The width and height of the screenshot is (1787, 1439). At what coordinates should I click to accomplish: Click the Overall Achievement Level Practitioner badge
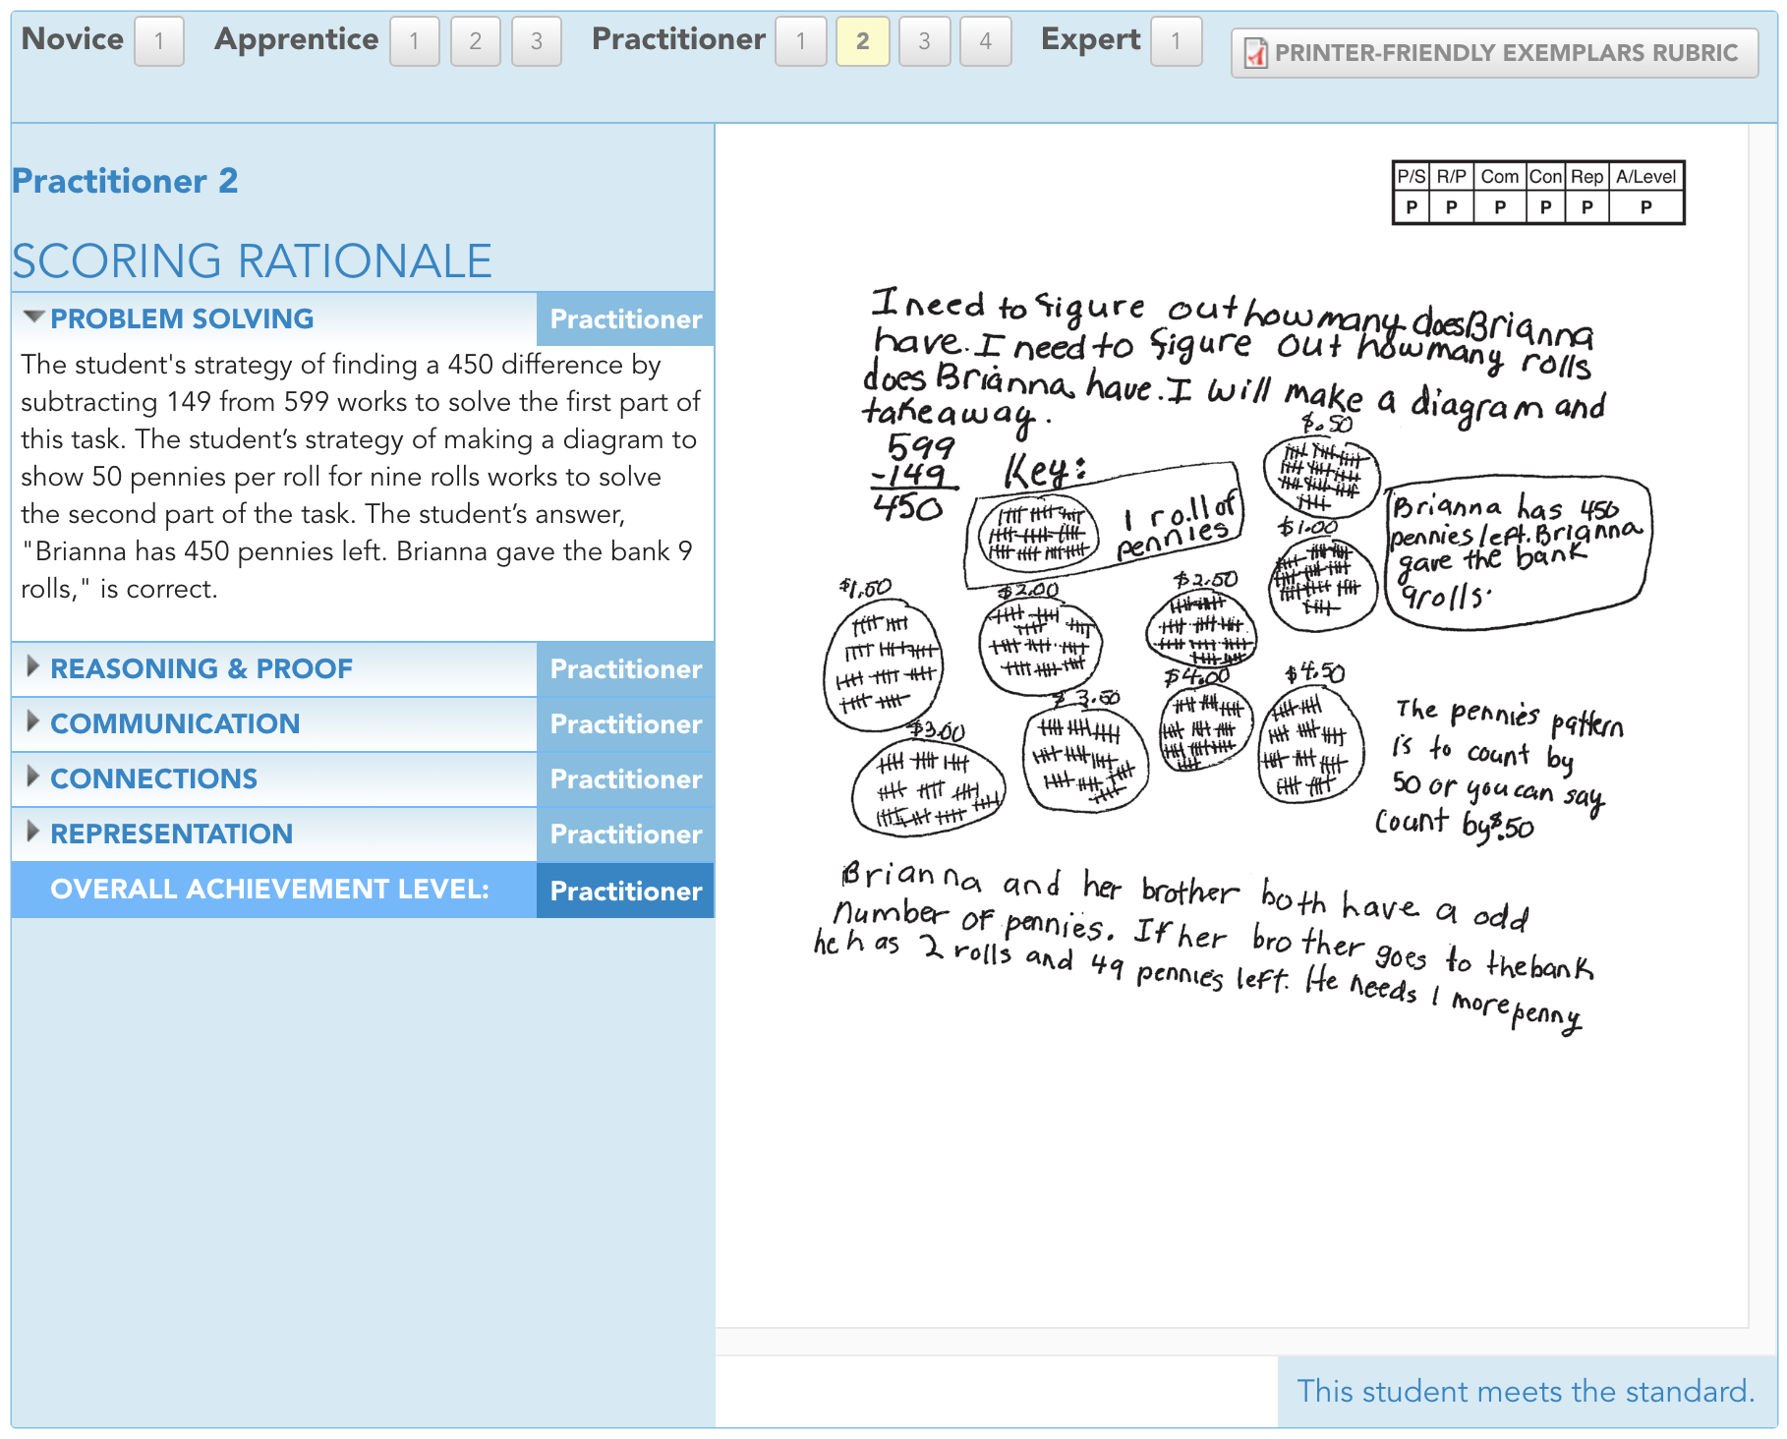(x=625, y=891)
